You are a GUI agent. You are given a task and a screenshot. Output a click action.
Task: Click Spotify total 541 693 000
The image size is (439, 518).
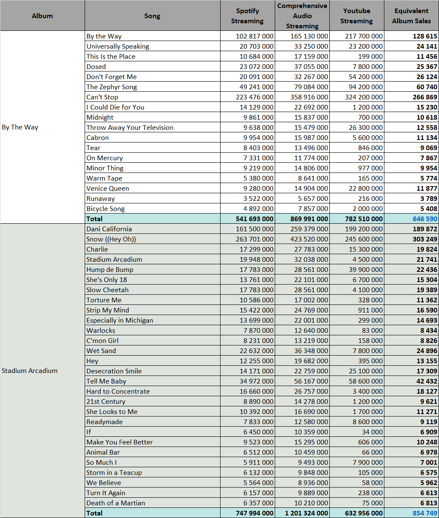[247, 219]
